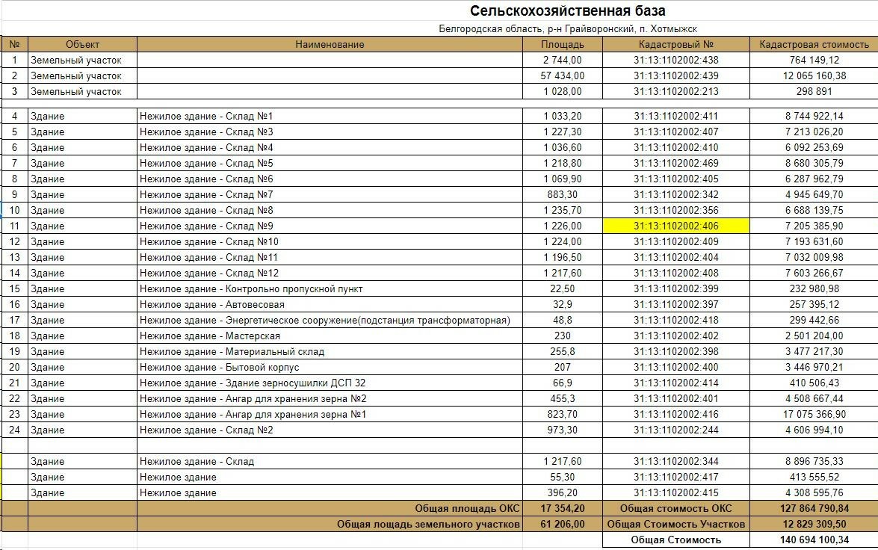Select the 'Площадь' column header
The width and height of the screenshot is (878, 550).
(562, 44)
